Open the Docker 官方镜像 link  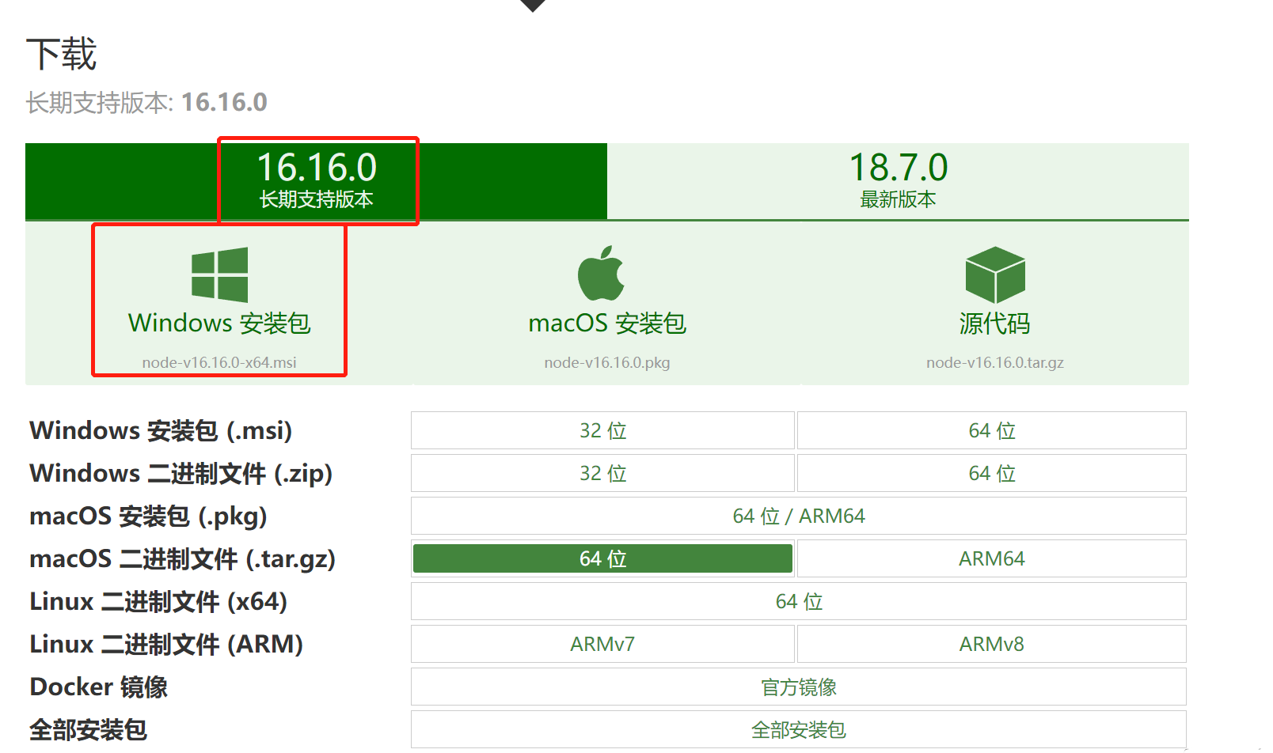[x=798, y=687]
